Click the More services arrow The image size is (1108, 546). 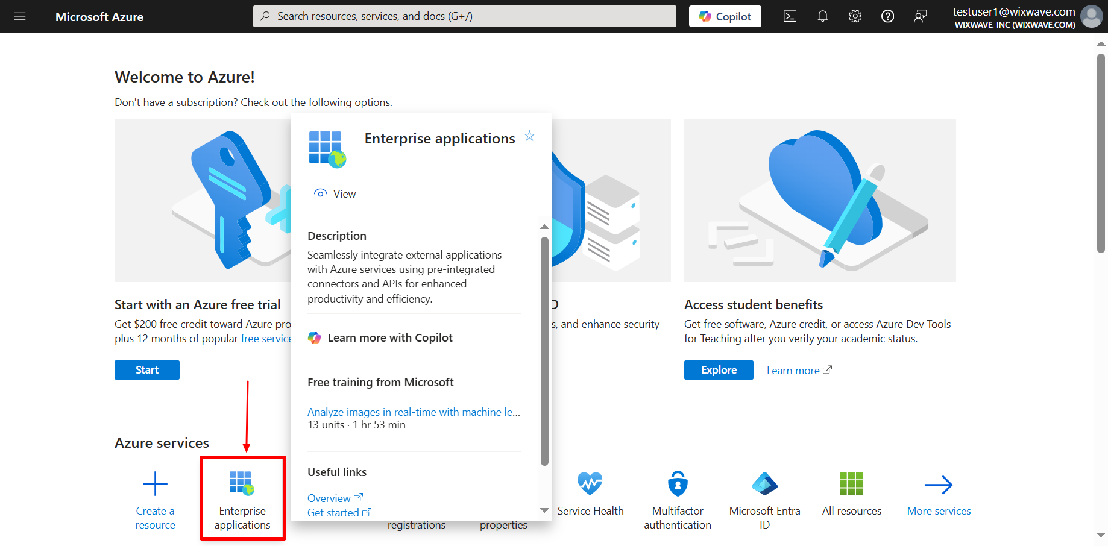pyautogui.click(x=939, y=485)
